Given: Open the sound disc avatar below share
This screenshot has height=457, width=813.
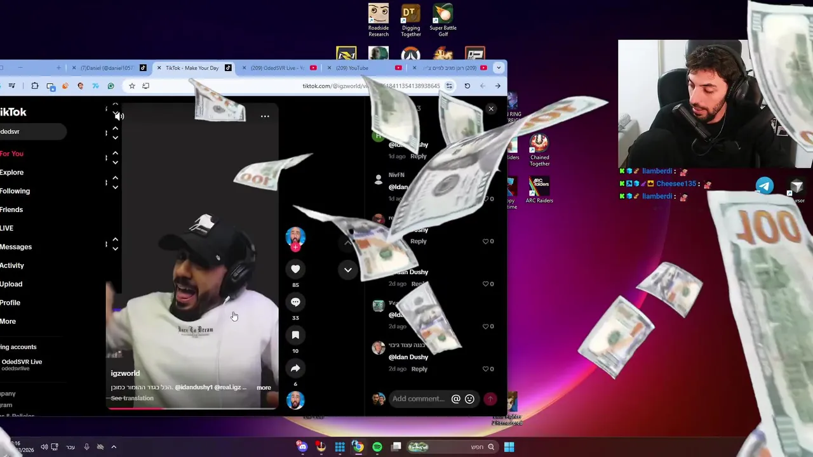Looking at the screenshot, I should (295, 400).
